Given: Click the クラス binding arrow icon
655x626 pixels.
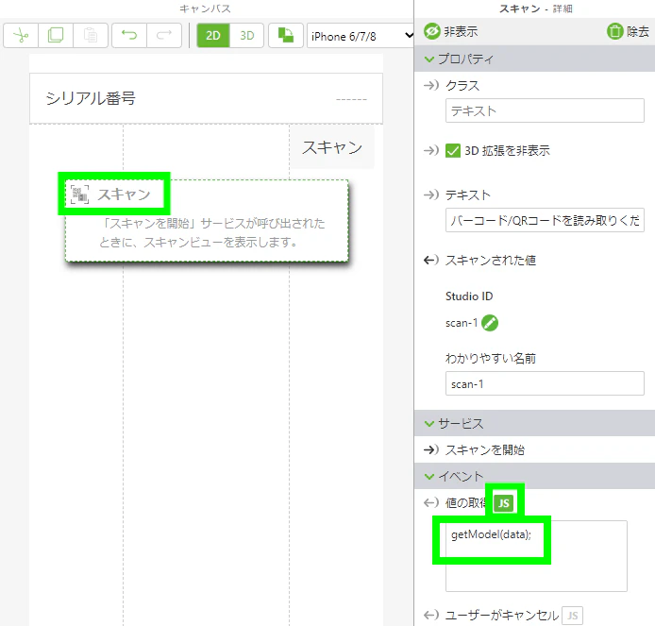Looking at the screenshot, I should coord(431,85).
